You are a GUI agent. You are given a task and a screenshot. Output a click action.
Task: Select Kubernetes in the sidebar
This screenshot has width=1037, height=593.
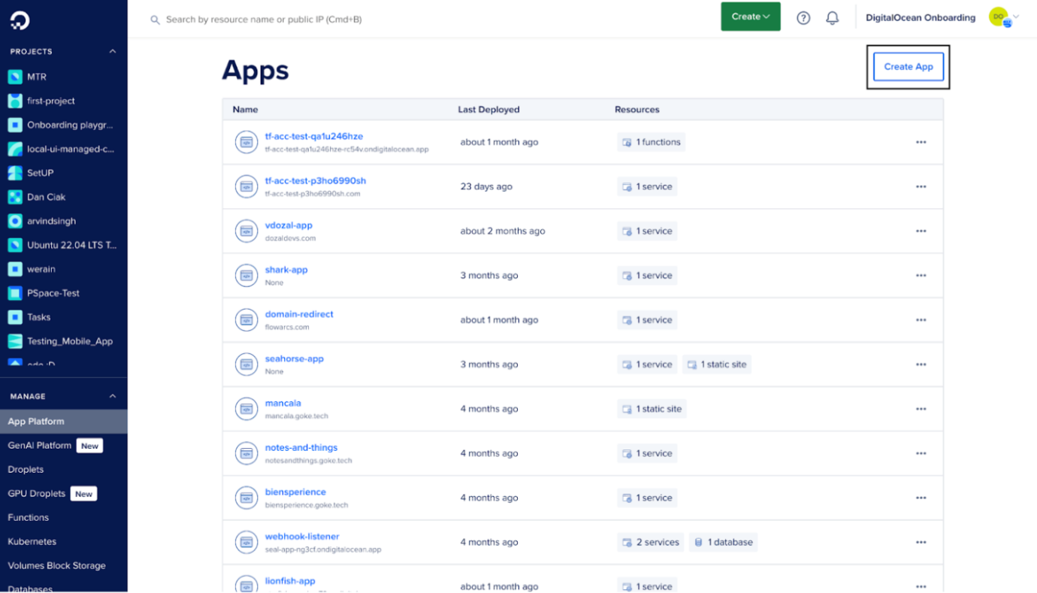tap(32, 541)
